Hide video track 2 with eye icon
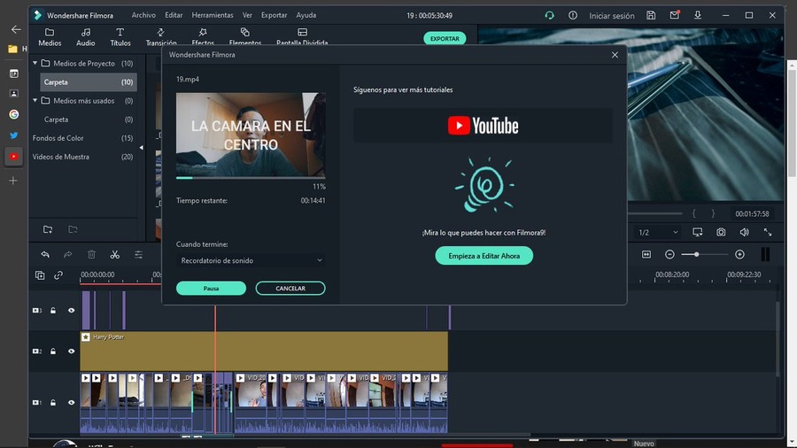797x448 pixels. click(71, 351)
